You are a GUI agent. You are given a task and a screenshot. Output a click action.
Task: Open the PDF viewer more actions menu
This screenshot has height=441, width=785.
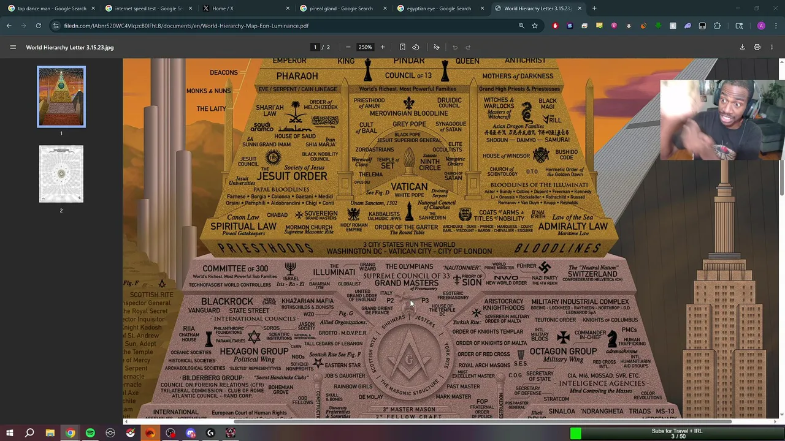[772, 47]
